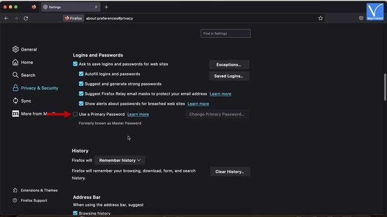Open Learn more link for Firefox Relay
The image size is (387, 217).
click(220, 94)
